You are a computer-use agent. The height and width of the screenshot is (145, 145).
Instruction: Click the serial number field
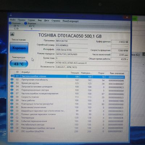72,45
